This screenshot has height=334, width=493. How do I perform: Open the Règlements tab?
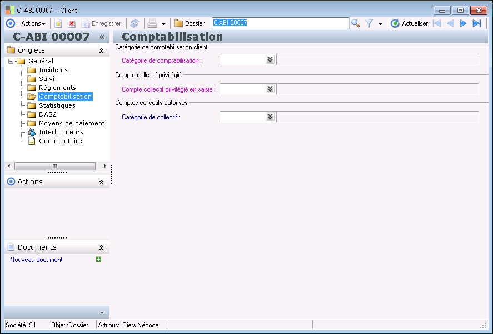pyautogui.click(x=57, y=88)
